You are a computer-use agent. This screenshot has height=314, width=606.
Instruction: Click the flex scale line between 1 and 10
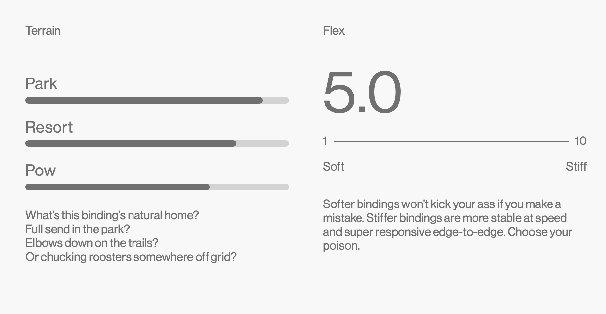pos(451,141)
